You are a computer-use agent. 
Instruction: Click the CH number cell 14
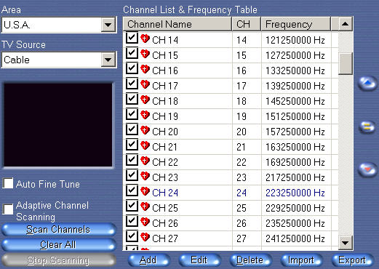(x=242, y=40)
